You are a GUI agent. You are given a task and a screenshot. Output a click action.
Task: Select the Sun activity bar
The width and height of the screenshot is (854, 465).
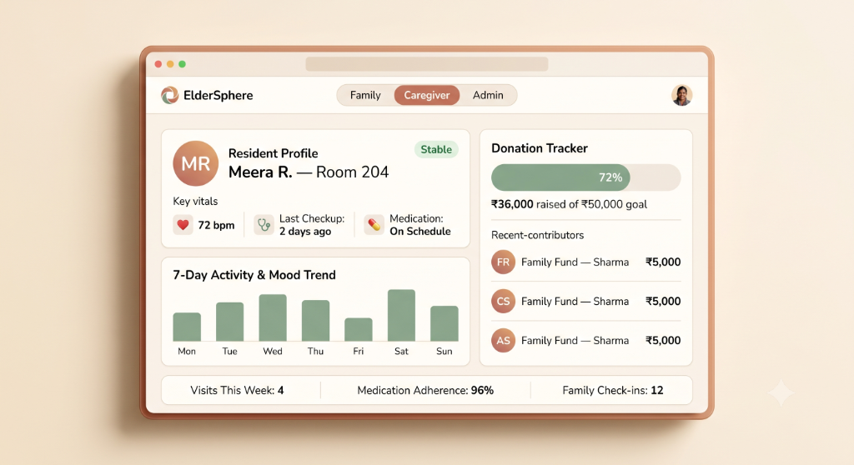coord(445,323)
